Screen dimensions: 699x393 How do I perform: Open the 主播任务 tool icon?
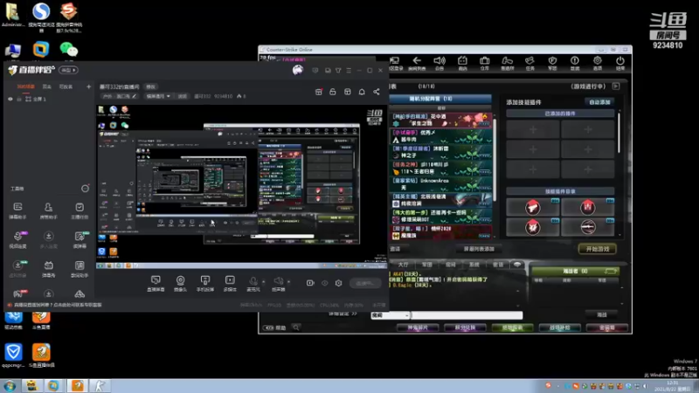[80, 210]
